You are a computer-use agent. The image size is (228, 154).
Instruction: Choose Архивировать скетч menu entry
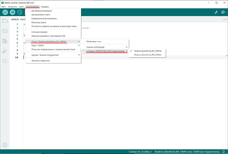pyautogui.click(x=53, y=15)
